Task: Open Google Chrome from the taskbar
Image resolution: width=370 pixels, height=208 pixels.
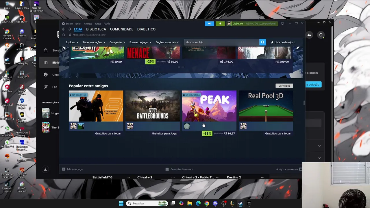Action: 207,203
